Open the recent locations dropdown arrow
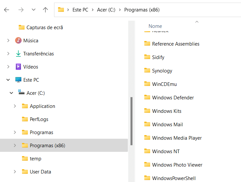The width and height of the screenshot is (241, 182). 33,10
